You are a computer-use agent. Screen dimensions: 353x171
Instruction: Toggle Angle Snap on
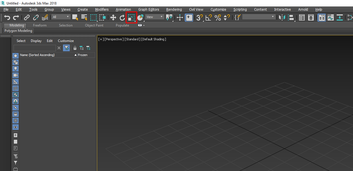click(209, 17)
